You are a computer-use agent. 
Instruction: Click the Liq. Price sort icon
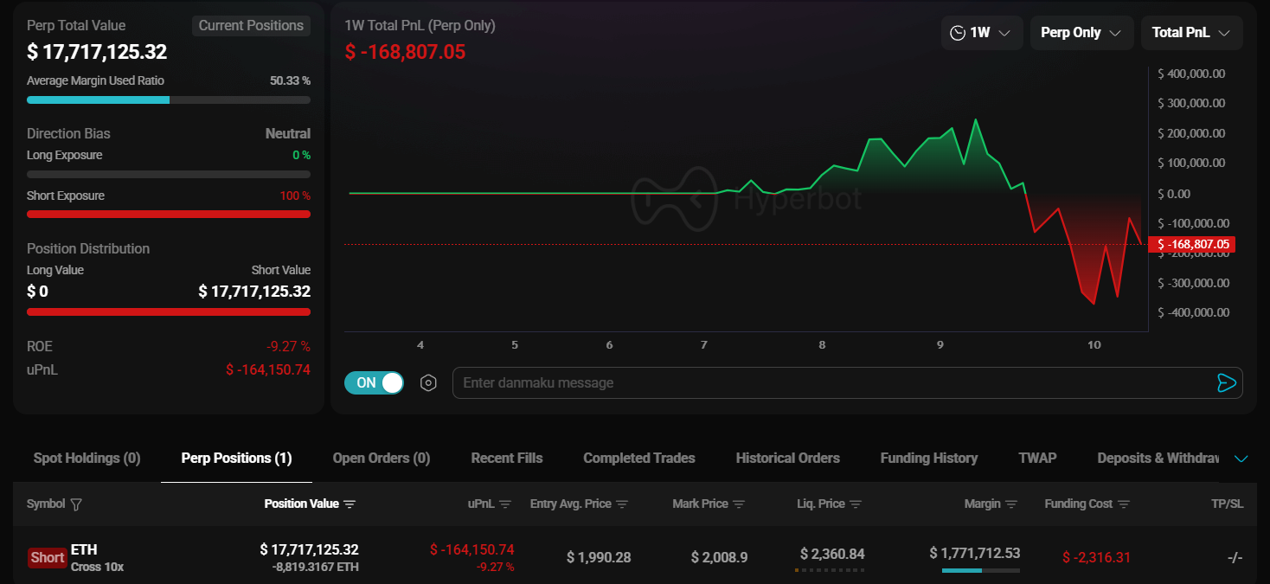click(856, 504)
